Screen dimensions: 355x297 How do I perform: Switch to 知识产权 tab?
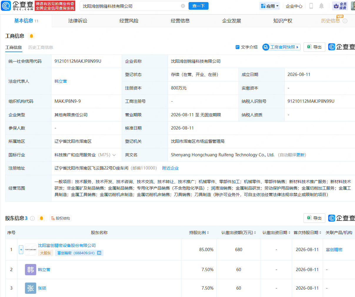(283, 21)
